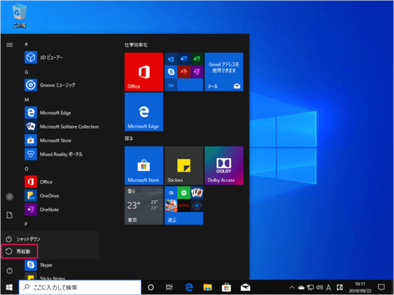The image size is (394, 295).
Task: Open 3D ビューアー from app list
Action: coord(50,57)
